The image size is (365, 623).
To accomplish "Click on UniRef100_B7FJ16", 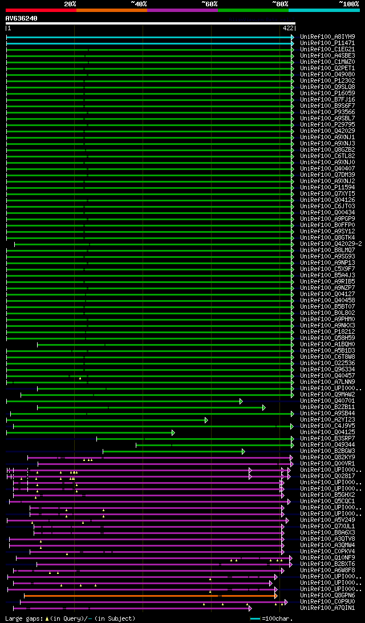I will 328,99.
